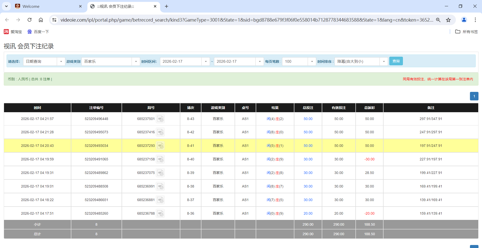Image resolution: width=482 pixels, height=248 pixels.
Task: Open the browser profile avatar icon
Action: 464,20
